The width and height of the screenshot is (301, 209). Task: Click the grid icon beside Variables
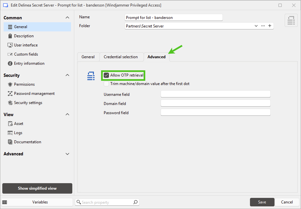point(5,202)
